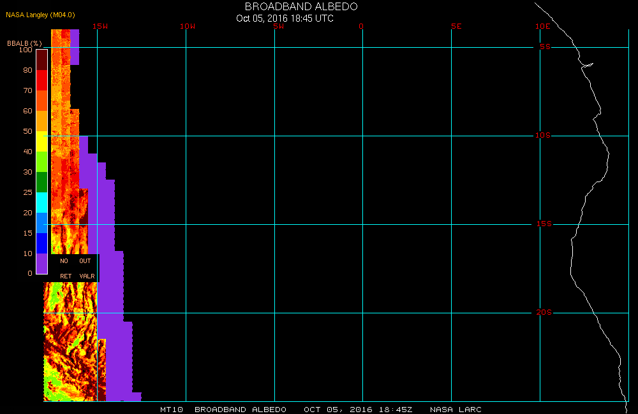This screenshot has height=414, width=638.
Task: Click the 15W longitude label
Action: click(x=100, y=26)
